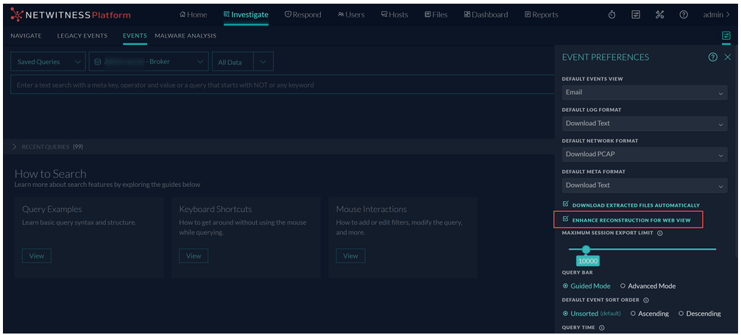This screenshot has height=335, width=741.
Task: Toggle the event preferences panel icon
Action: point(726,36)
